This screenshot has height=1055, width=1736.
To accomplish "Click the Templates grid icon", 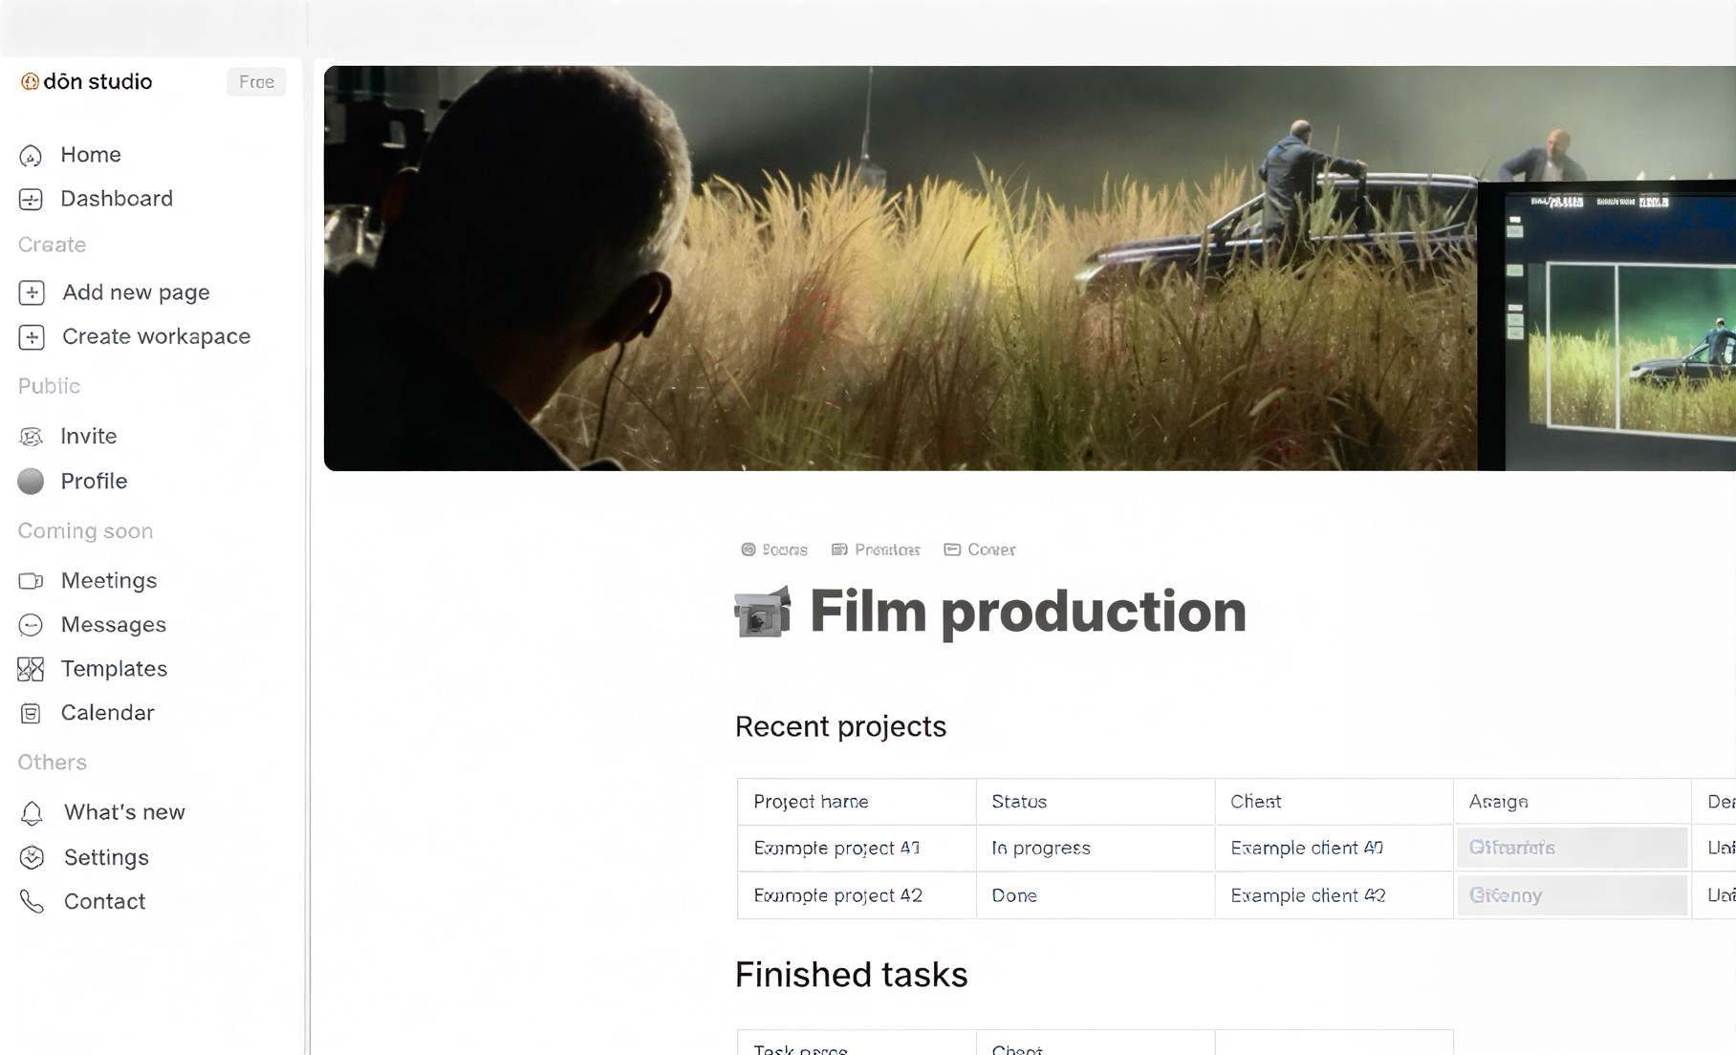I will click(31, 669).
